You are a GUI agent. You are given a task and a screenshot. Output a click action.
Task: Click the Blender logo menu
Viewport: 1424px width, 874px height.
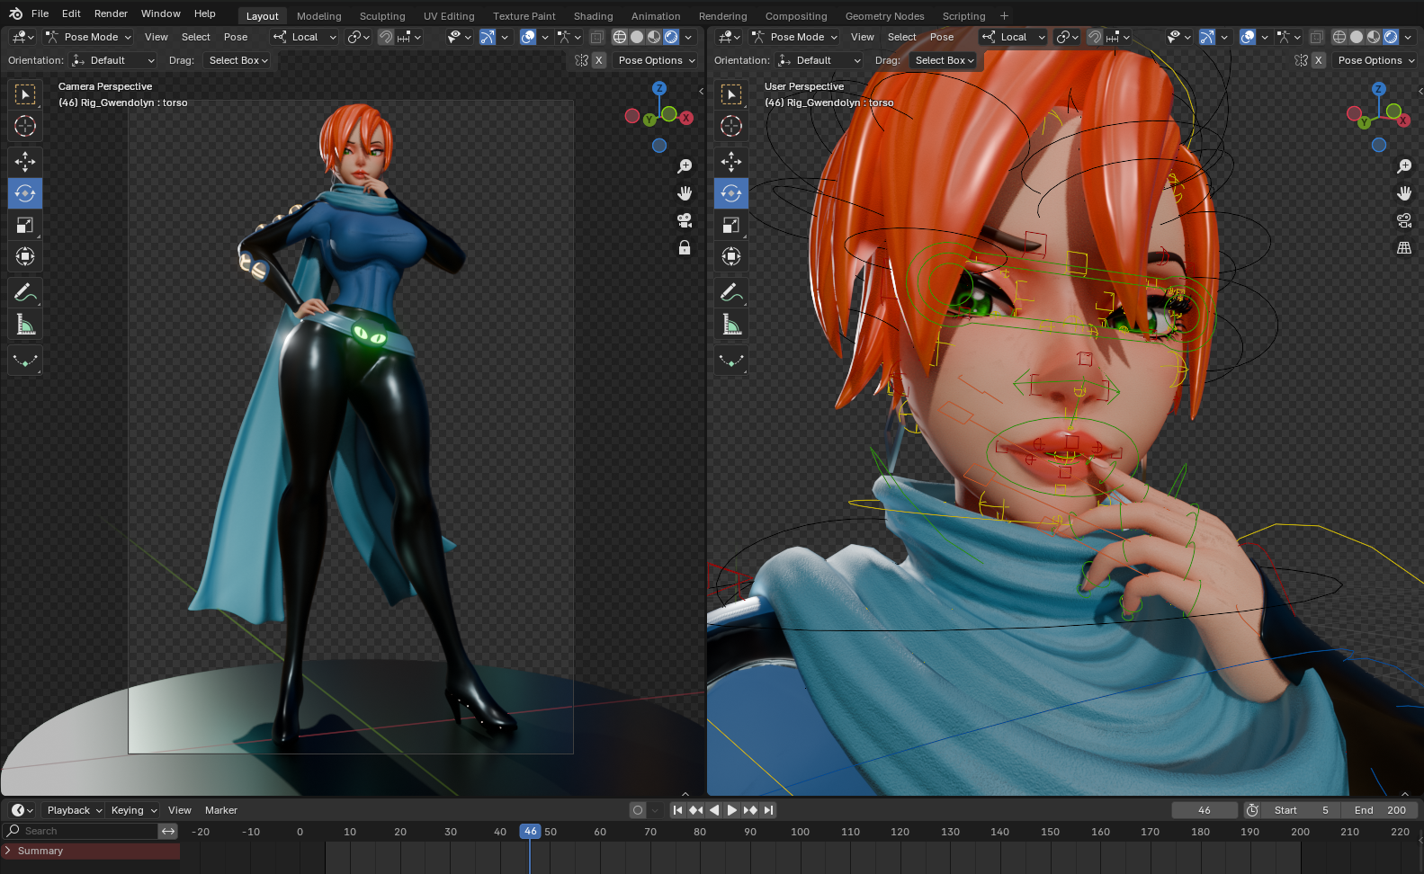click(15, 13)
